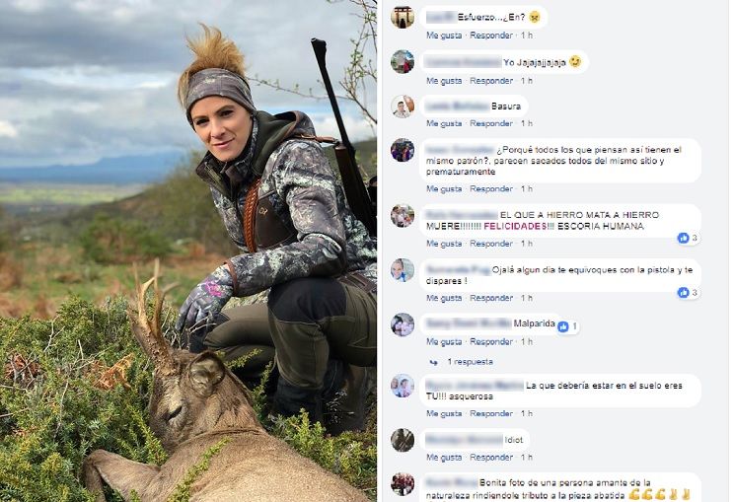Click avatar beside the "Idiot" comment
734x502 pixels.
(403, 440)
